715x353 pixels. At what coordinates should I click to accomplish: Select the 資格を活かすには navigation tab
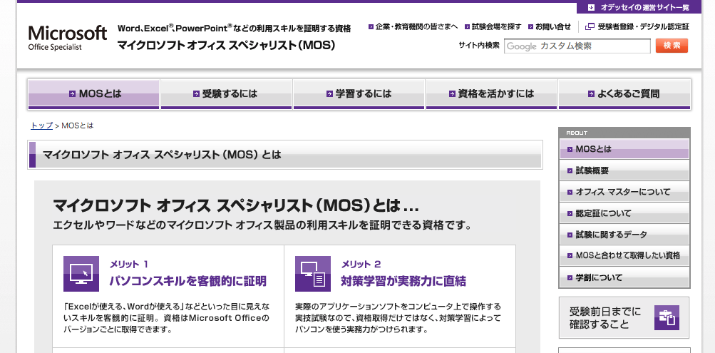point(492,94)
